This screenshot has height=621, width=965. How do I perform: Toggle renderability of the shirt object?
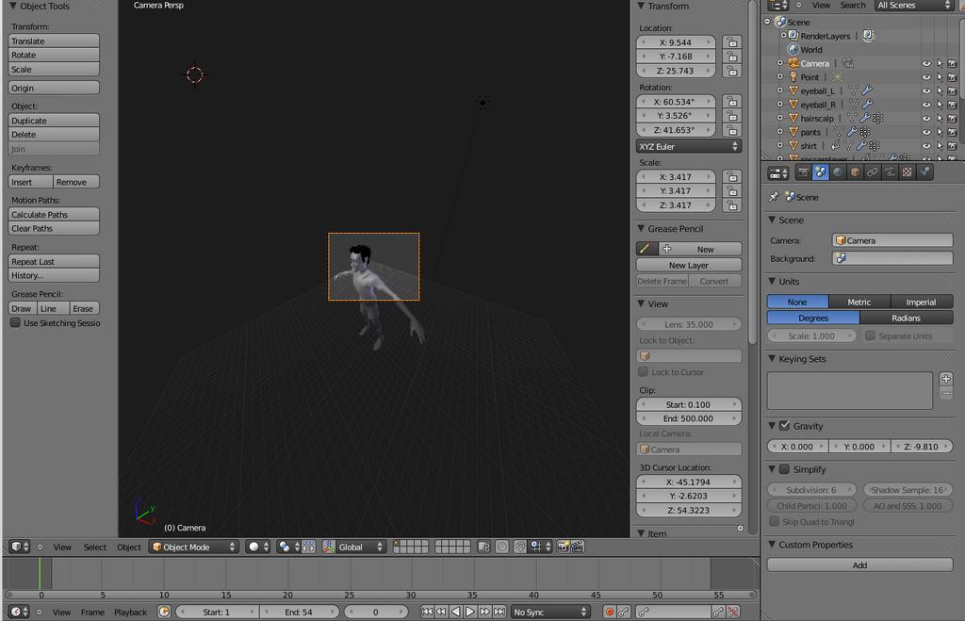[952, 146]
